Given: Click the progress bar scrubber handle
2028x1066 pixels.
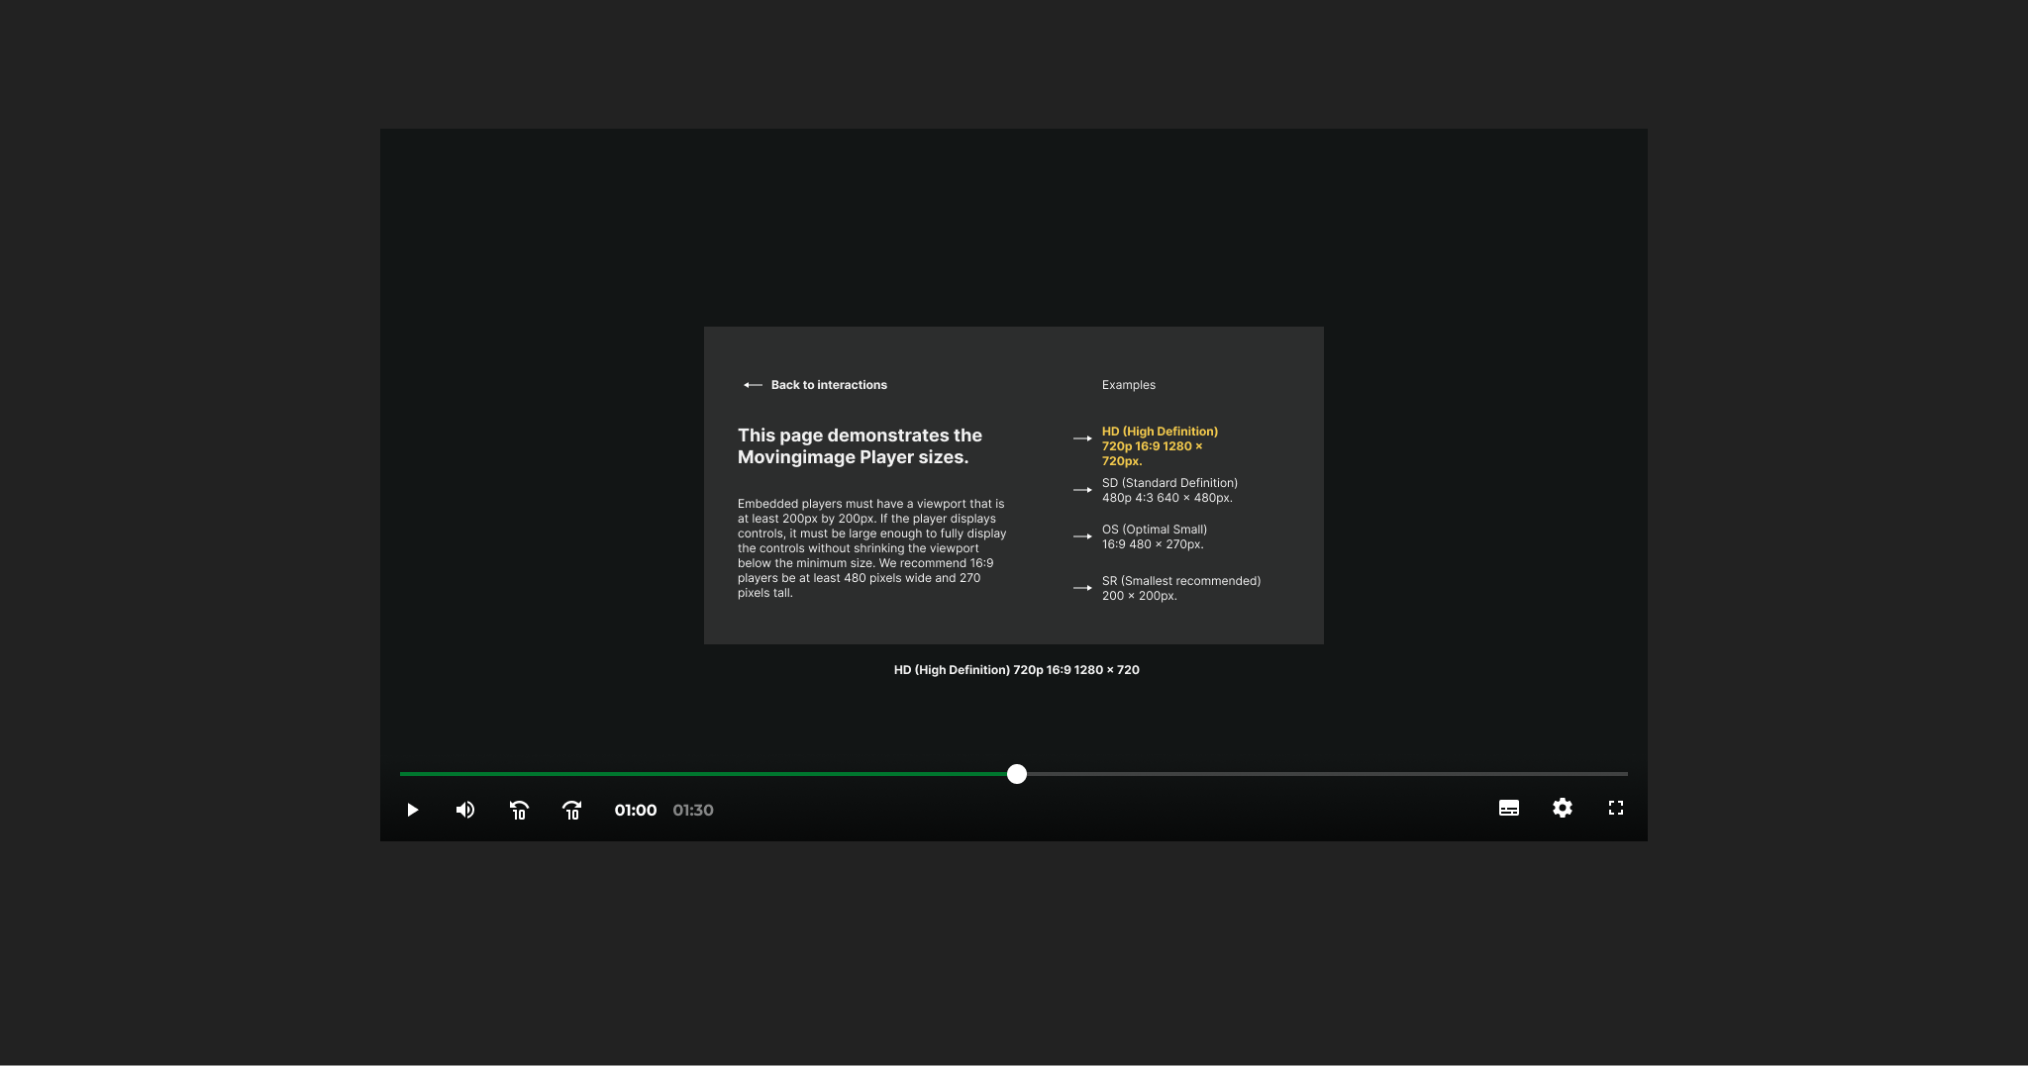Looking at the screenshot, I should click(x=1017, y=774).
